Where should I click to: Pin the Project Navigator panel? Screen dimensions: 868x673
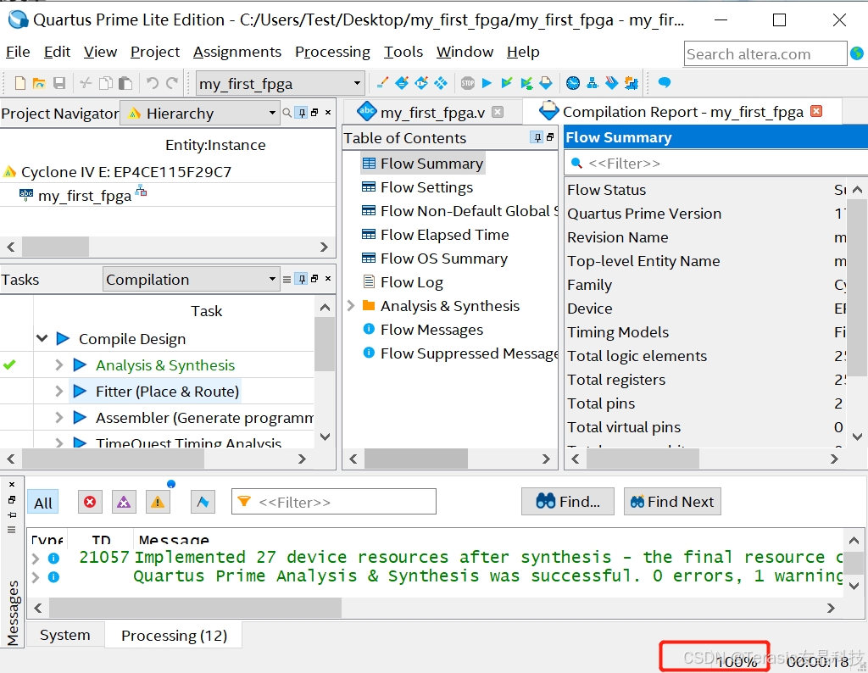[301, 113]
